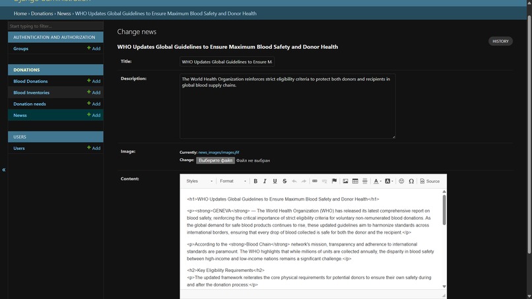Click the undo arrow in editor toolbar
This screenshot has height=299, width=532.
tap(294, 182)
